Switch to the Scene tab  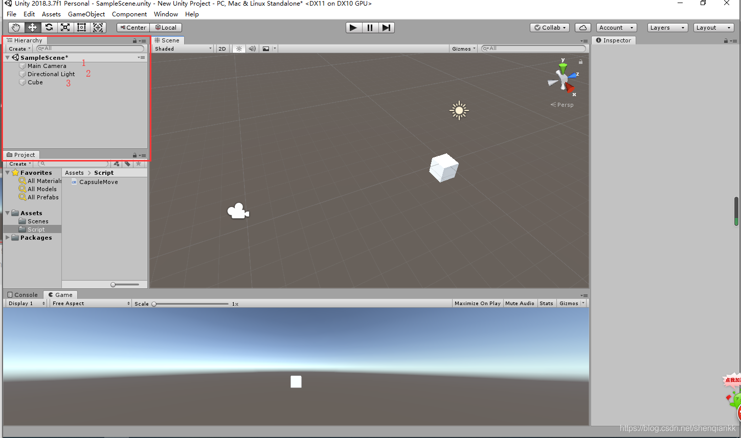click(x=167, y=40)
